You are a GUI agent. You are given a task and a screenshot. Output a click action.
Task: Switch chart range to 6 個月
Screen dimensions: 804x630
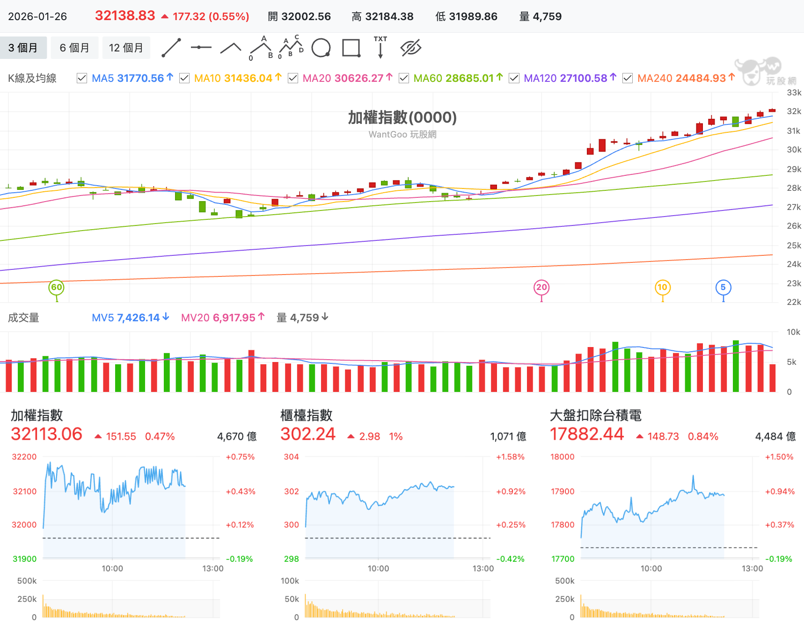(x=74, y=48)
